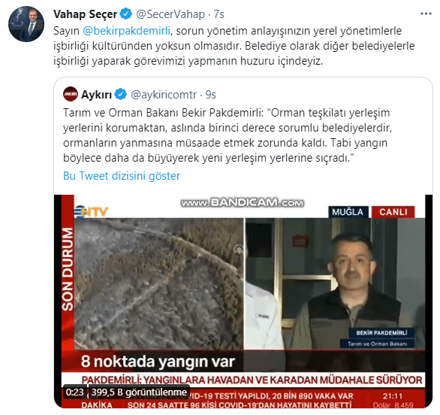Click the 0:23 video duration badge
Screen dimensions: 440x415
tap(74, 392)
